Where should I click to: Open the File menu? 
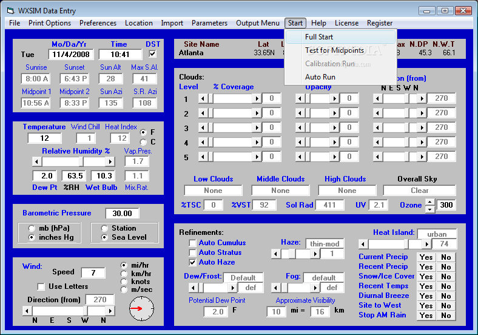tap(15, 23)
